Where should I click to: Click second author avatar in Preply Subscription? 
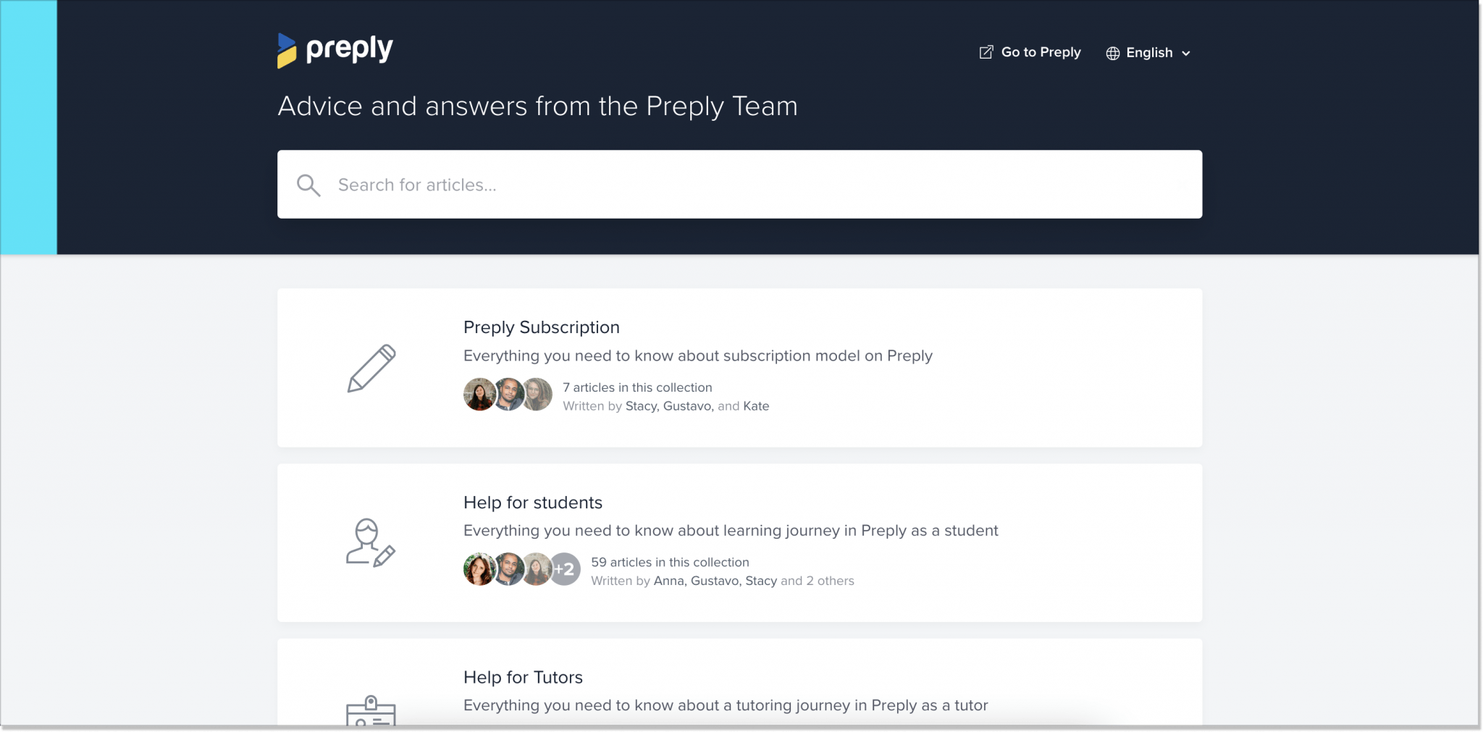click(x=508, y=395)
